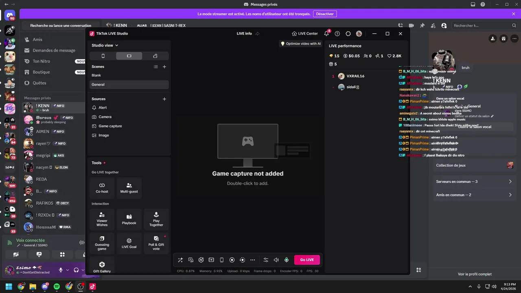This screenshot has height=293, width=521.
Task: Click the mobile phone icon in bottom toolbar
Action: coord(222,260)
